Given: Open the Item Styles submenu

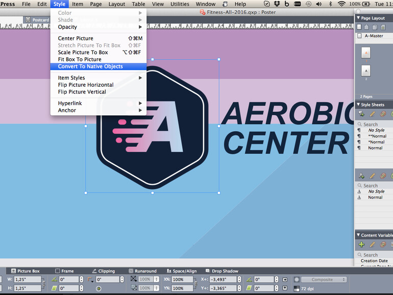Looking at the screenshot, I should pos(98,78).
